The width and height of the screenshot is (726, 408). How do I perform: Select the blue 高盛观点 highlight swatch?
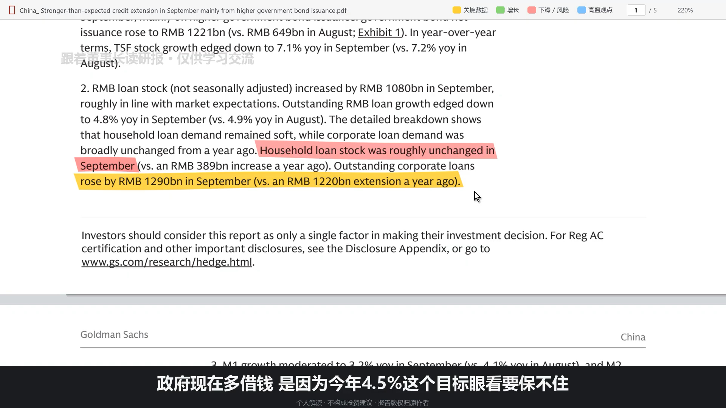click(x=582, y=10)
